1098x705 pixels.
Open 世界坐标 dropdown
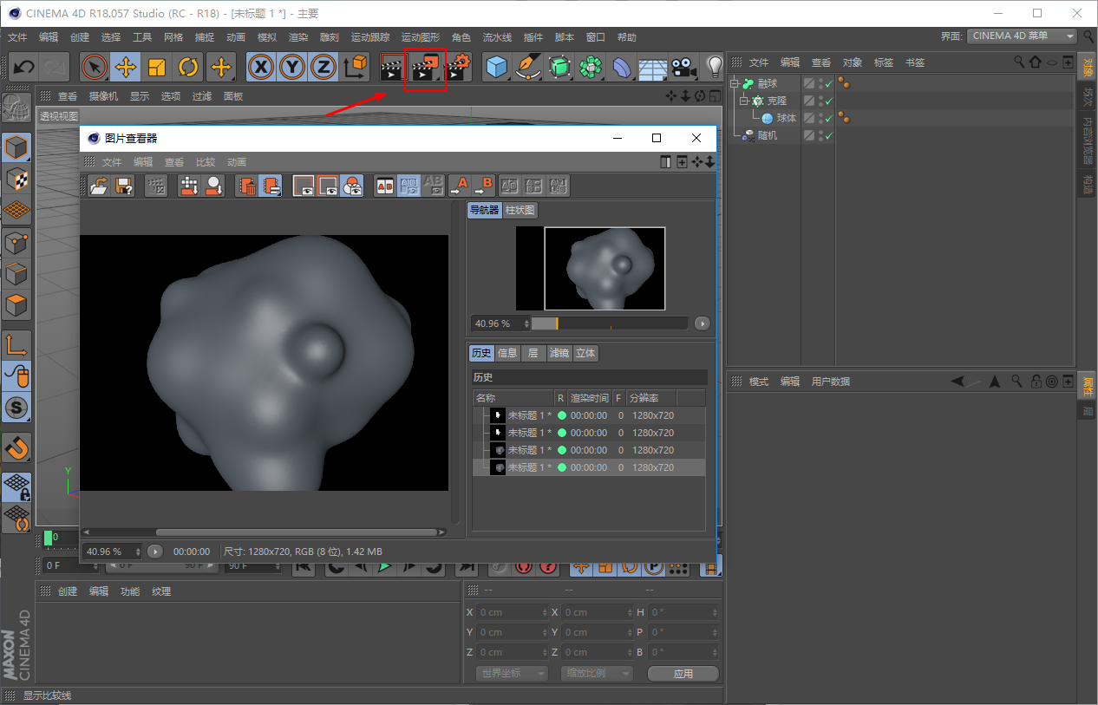coord(513,674)
